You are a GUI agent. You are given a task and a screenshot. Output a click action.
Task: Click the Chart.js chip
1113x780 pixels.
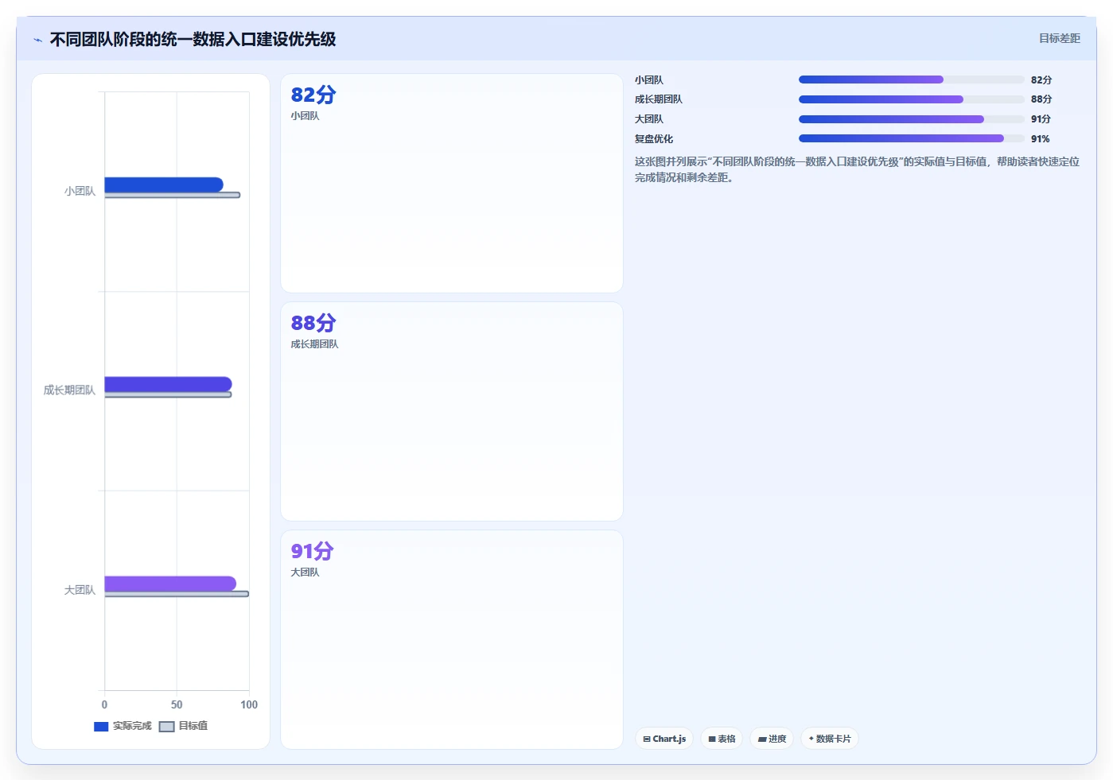pos(664,739)
